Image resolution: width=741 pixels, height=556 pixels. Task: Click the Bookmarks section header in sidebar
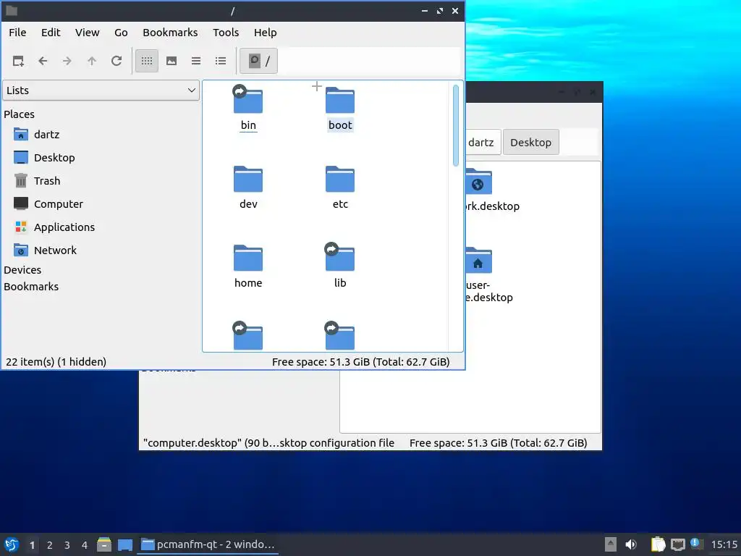tap(31, 287)
